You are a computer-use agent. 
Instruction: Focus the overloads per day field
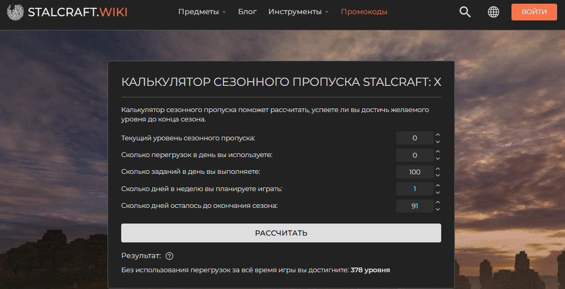[x=415, y=155]
